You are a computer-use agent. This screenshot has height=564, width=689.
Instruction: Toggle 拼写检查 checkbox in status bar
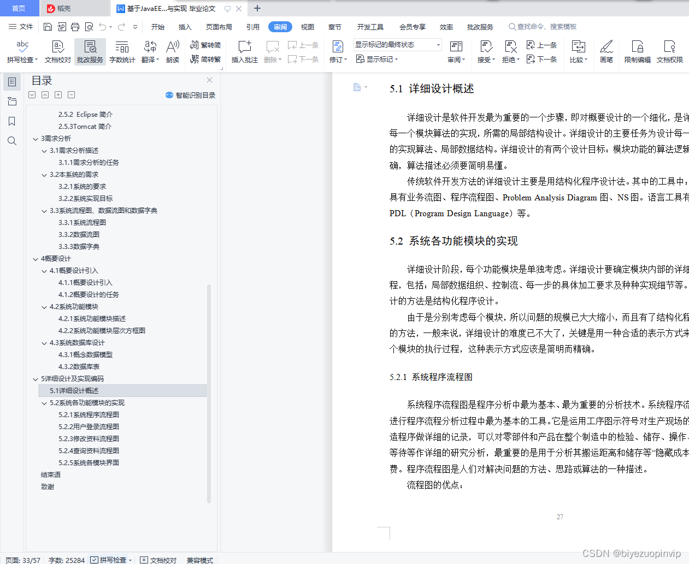[94, 560]
